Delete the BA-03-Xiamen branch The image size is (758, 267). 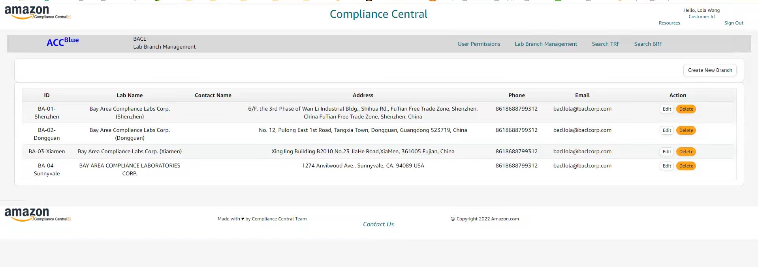click(x=686, y=152)
